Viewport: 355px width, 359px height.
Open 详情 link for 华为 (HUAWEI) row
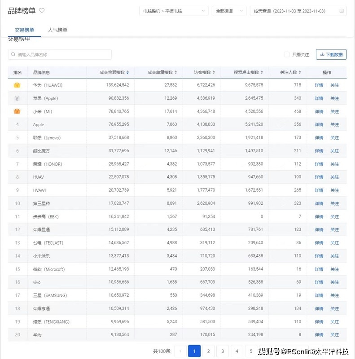(x=319, y=85)
